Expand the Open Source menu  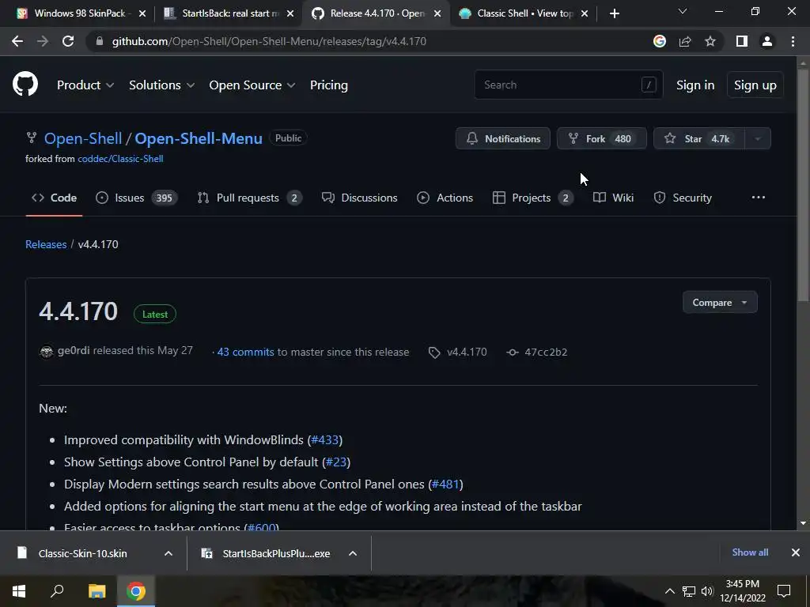pyautogui.click(x=252, y=85)
